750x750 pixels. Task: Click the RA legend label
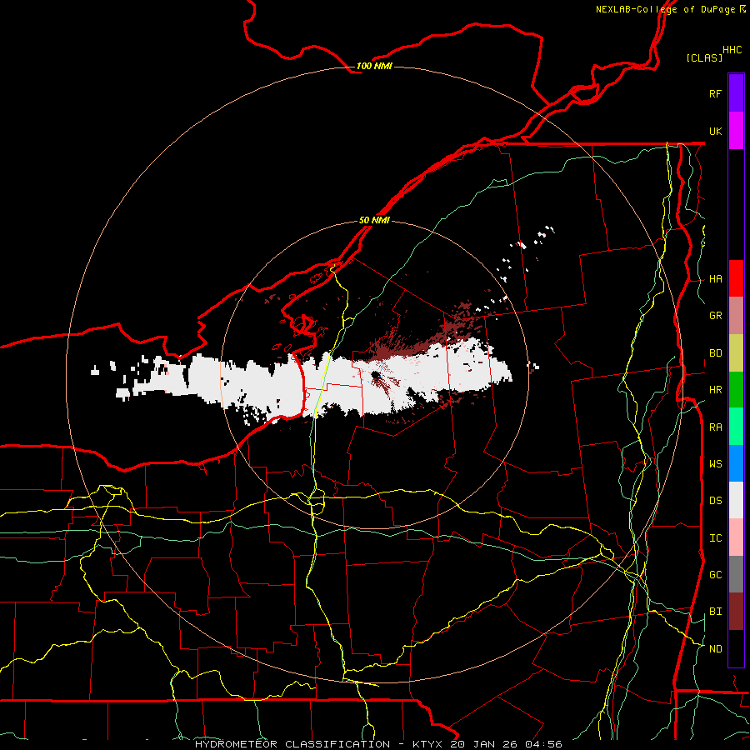pyautogui.click(x=715, y=427)
